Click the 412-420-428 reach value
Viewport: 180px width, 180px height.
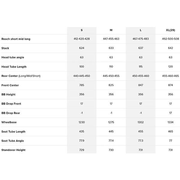[x=82, y=39]
